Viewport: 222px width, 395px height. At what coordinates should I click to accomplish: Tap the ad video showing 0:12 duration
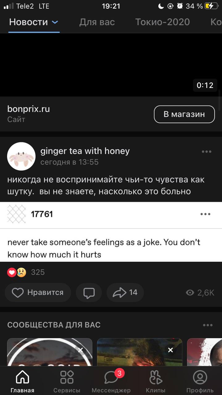click(x=111, y=65)
